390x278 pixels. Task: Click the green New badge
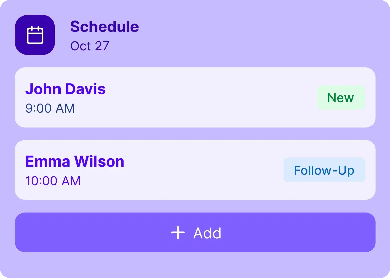[x=341, y=98]
